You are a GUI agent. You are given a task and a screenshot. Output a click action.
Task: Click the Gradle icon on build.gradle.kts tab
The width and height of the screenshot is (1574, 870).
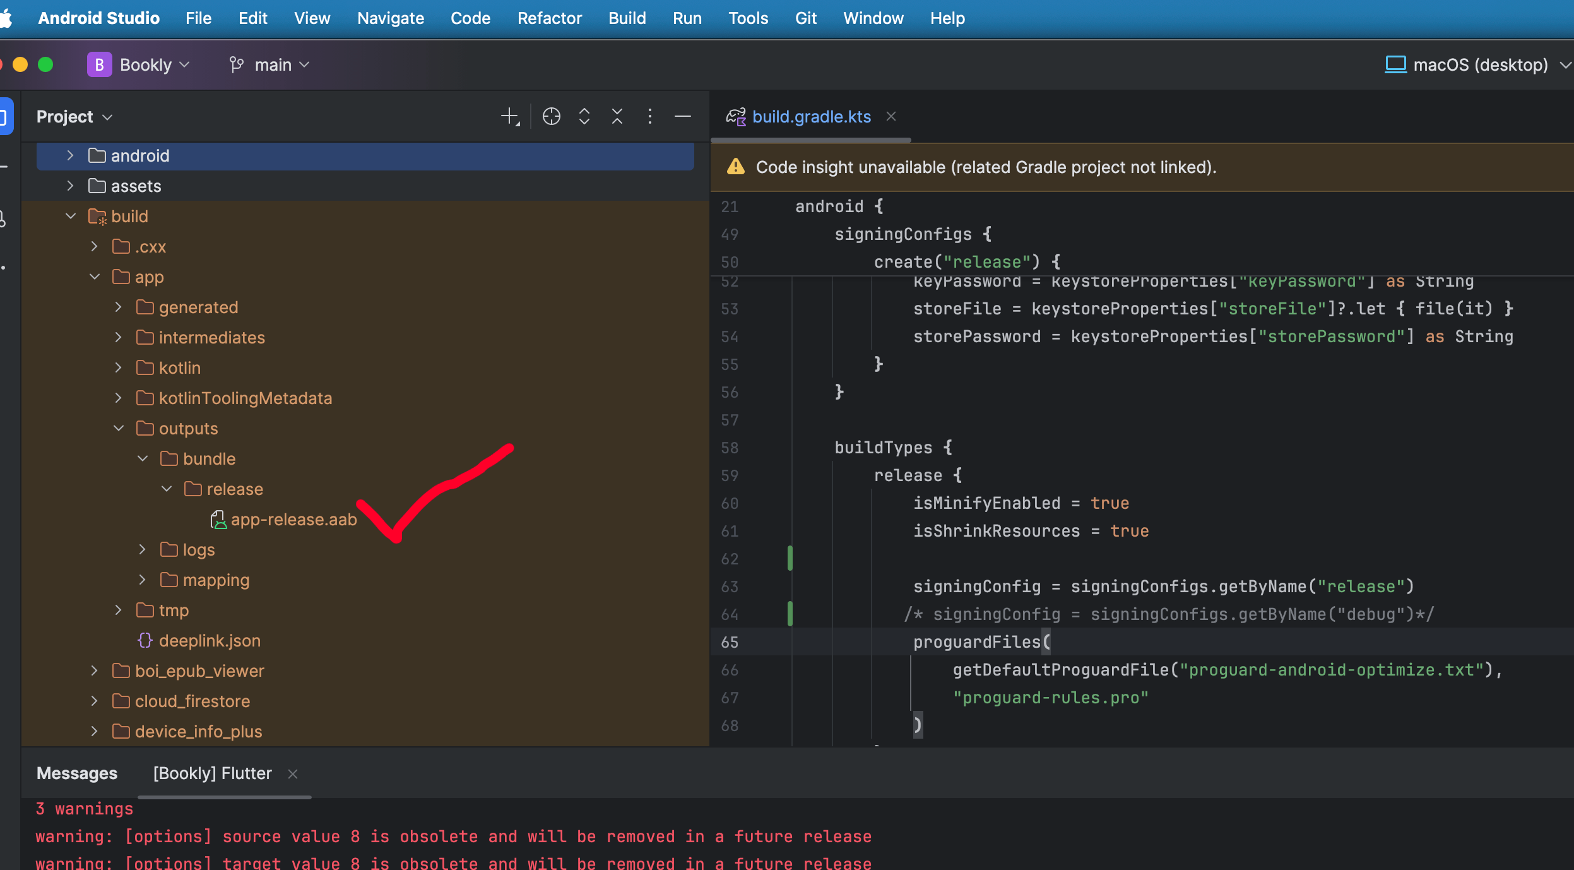click(736, 117)
